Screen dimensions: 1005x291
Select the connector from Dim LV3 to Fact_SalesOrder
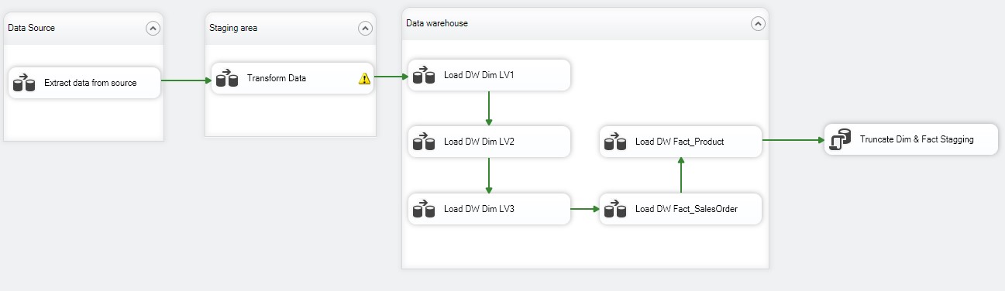click(585, 209)
